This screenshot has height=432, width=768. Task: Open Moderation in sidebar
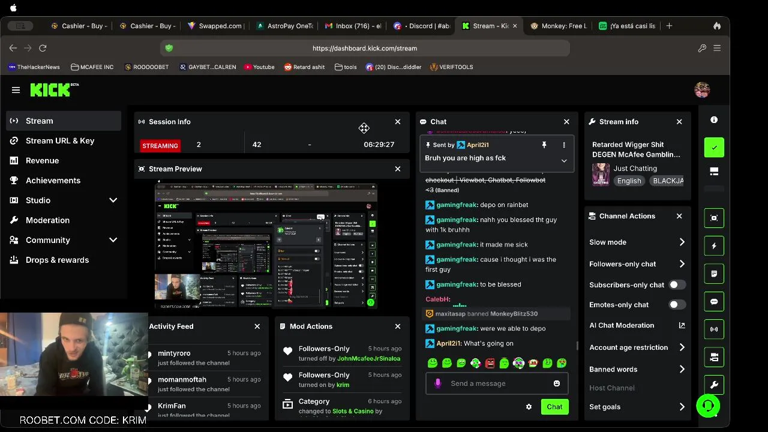[64, 220]
